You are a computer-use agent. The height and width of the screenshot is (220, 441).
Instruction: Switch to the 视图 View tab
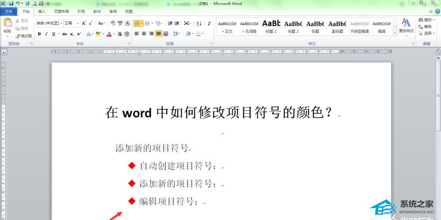click(129, 11)
